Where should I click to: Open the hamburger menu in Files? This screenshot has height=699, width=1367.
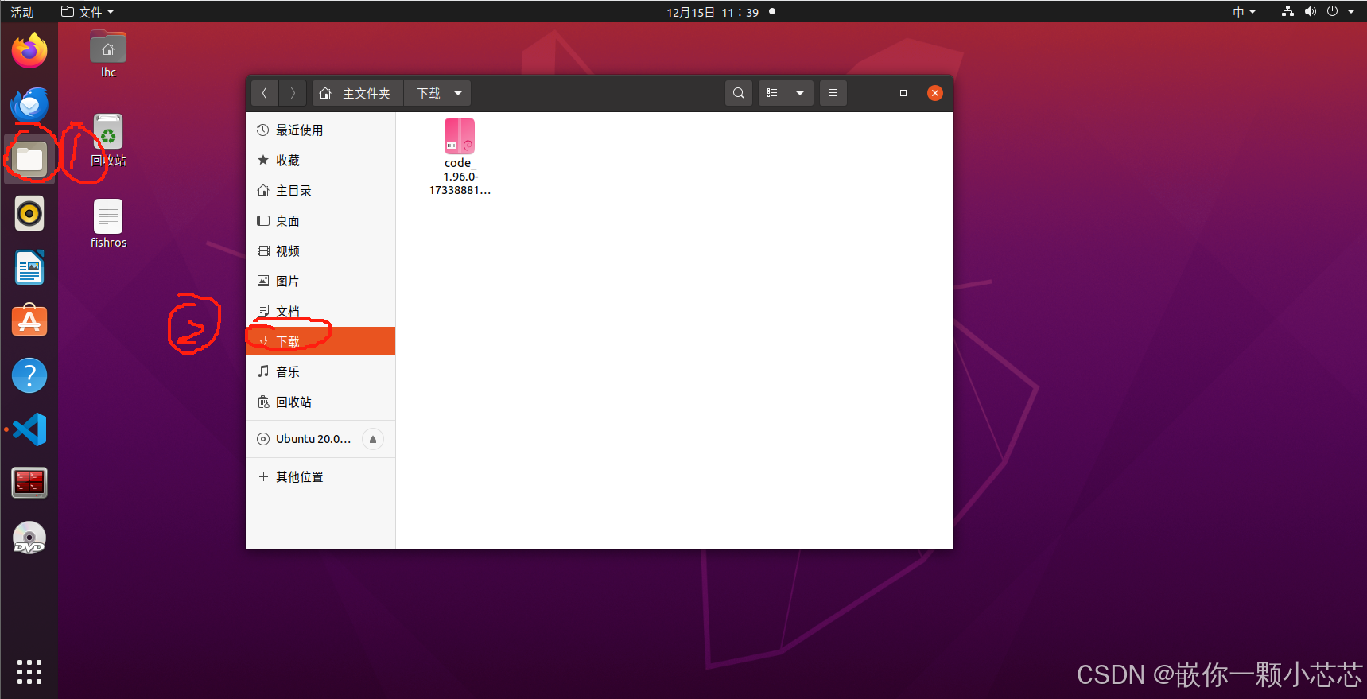[x=833, y=93]
